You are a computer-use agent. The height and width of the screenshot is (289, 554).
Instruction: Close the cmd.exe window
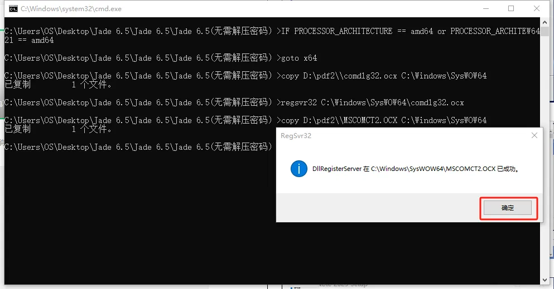[536, 8]
